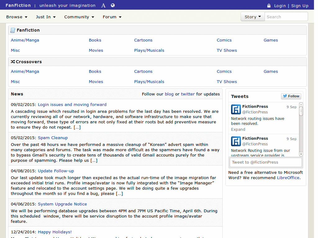The width and height of the screenshot is (318, 238).
Task: Open the 'Update Follow-up' news article
Action: point(56,171)
